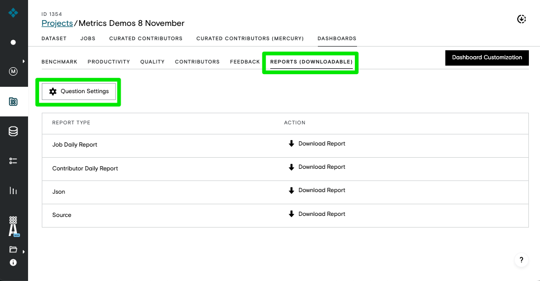
Task: Open the task list sidebar icon
Action: point(13,161)
